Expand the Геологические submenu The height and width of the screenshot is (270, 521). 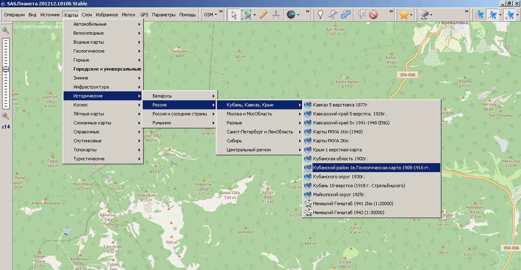click(103, 51)
